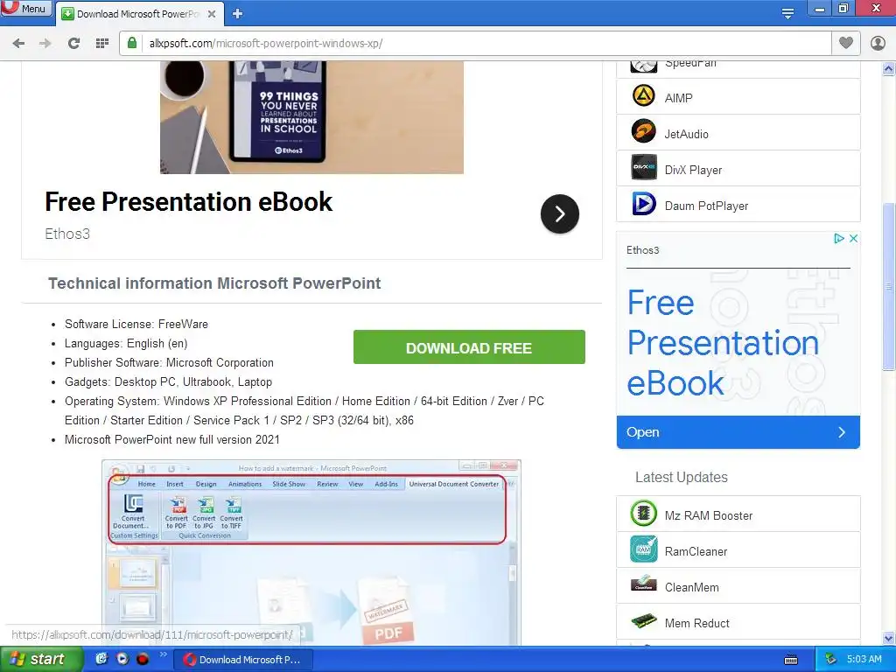
Task: Click the AIMP triangle icon
Action: pyautogui.click(x=643, y=96)
